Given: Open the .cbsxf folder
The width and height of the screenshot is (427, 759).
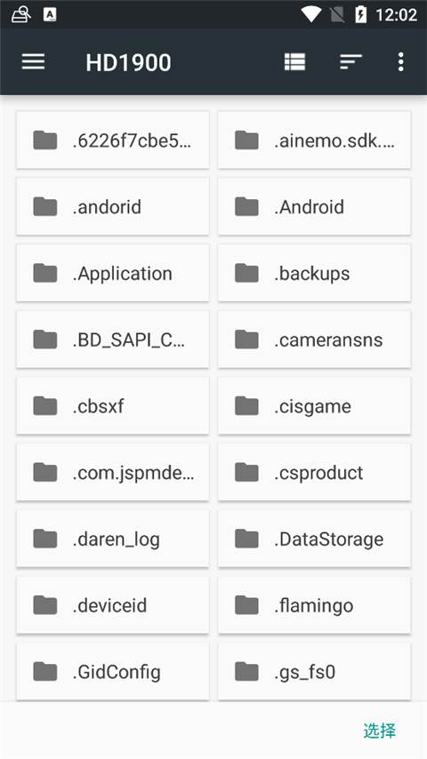Looking at the screenshot, I should point(113,405).
